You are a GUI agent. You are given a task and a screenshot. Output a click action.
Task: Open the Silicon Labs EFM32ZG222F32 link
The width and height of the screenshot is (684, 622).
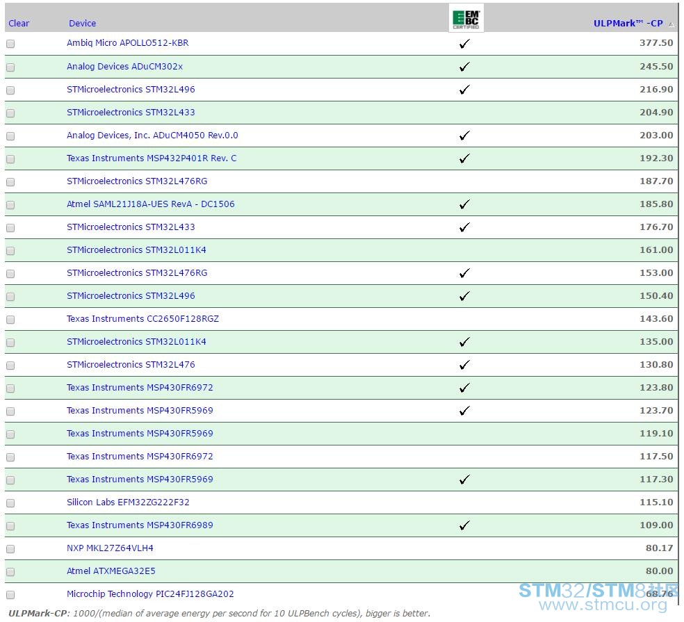click(128, 502)
